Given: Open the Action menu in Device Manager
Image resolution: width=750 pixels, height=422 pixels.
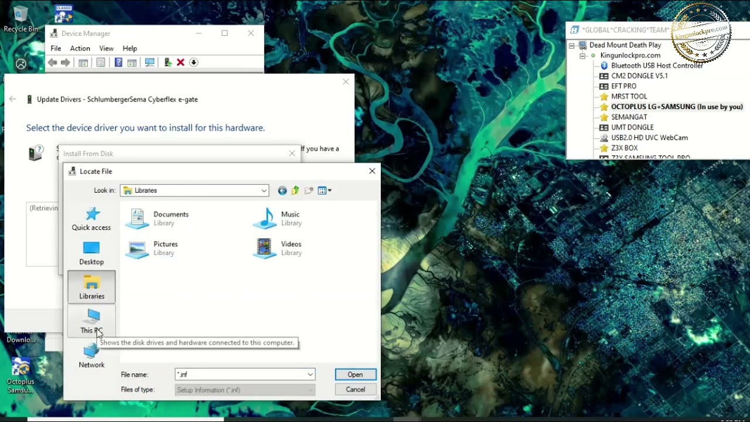Looking at the screenshot, I should point(80,49).
